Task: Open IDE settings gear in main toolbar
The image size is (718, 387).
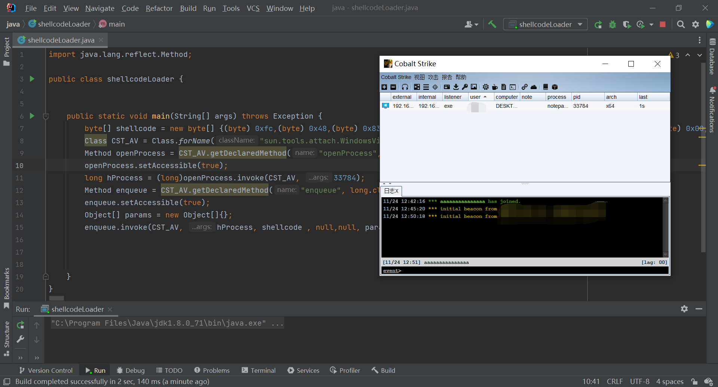Action: point(695,24)
